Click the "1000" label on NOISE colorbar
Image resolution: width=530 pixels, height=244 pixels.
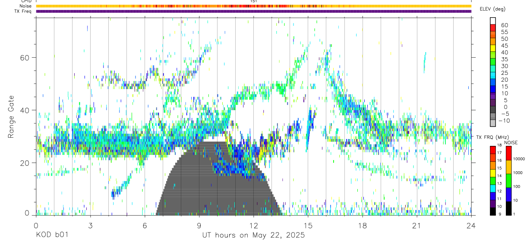pos(518,173)
